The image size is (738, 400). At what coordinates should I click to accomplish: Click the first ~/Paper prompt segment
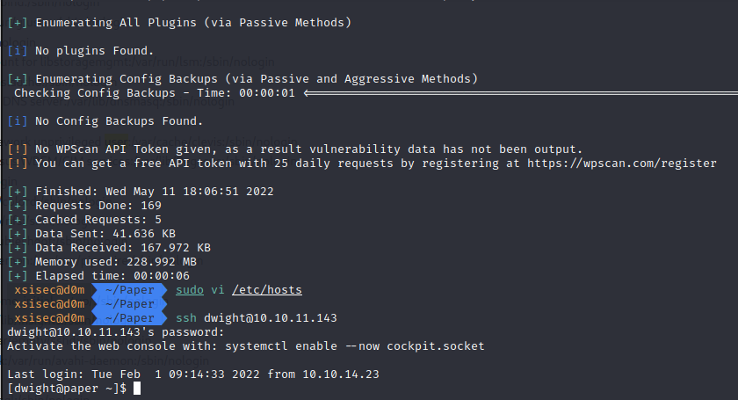point(129,290)
